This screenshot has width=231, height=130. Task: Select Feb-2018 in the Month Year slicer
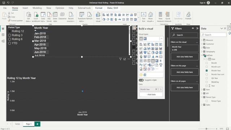tap(40, 37)
